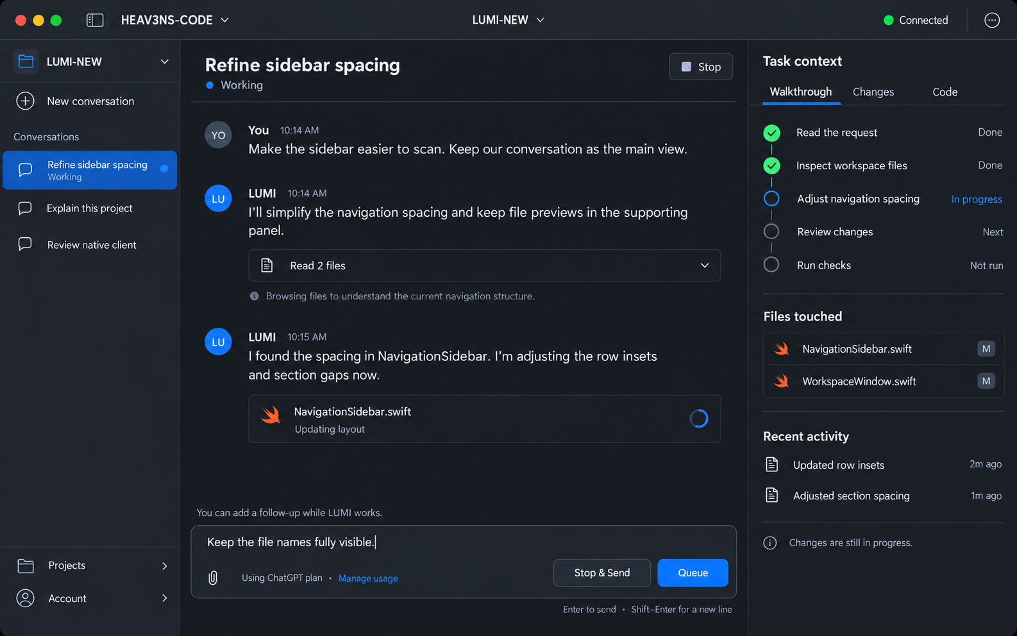Select the Refine sidebar spacing conversation
1017x636 pixels.
click(90, 170)
